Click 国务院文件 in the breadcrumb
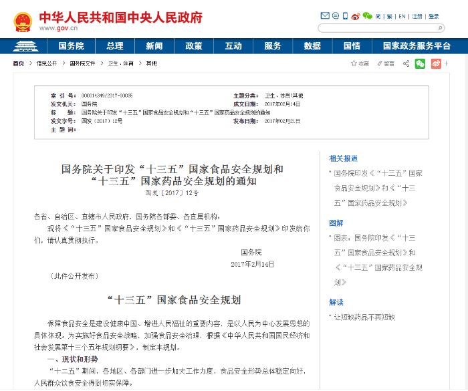The image size is (468, 391). [x=83, y=63]
